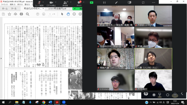Expand video options arrow beside camera

coord(56,2)
